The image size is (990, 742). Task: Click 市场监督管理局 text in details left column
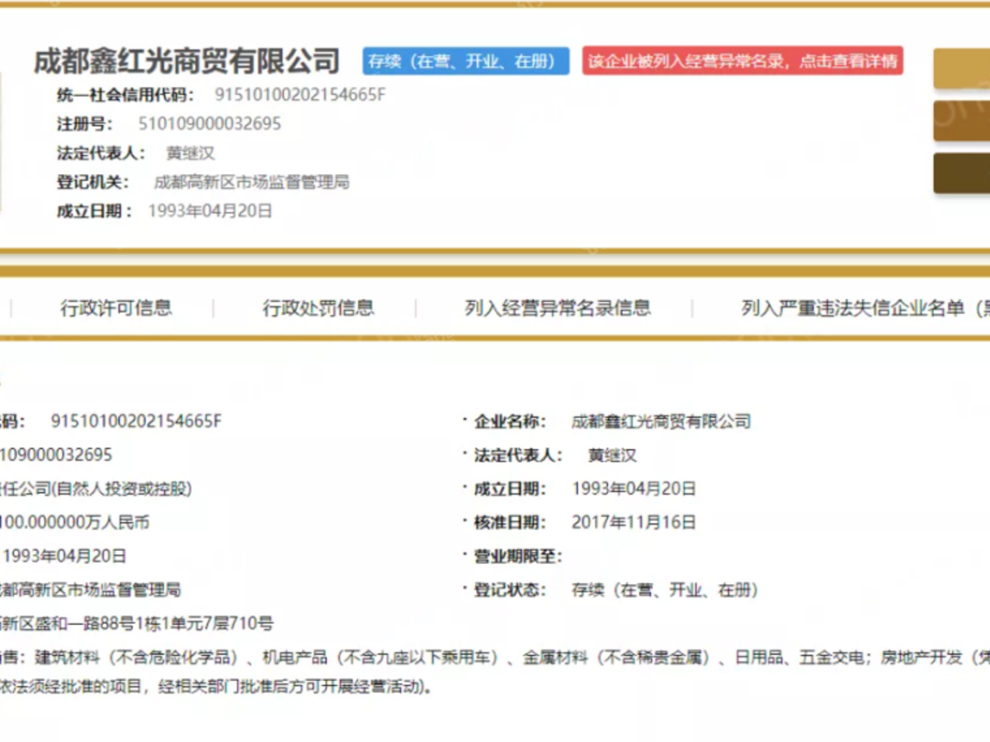click(x=124, y=590)
